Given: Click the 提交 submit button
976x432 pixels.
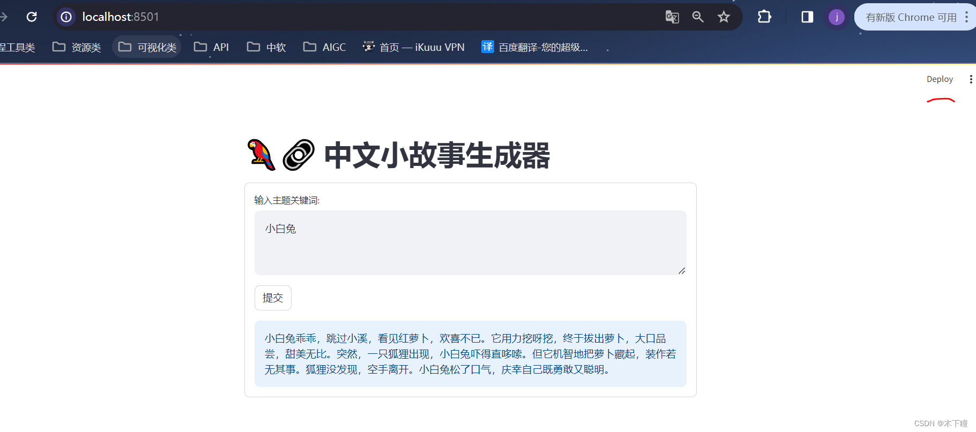Looking at the screenshot, I should pos(273,298).
